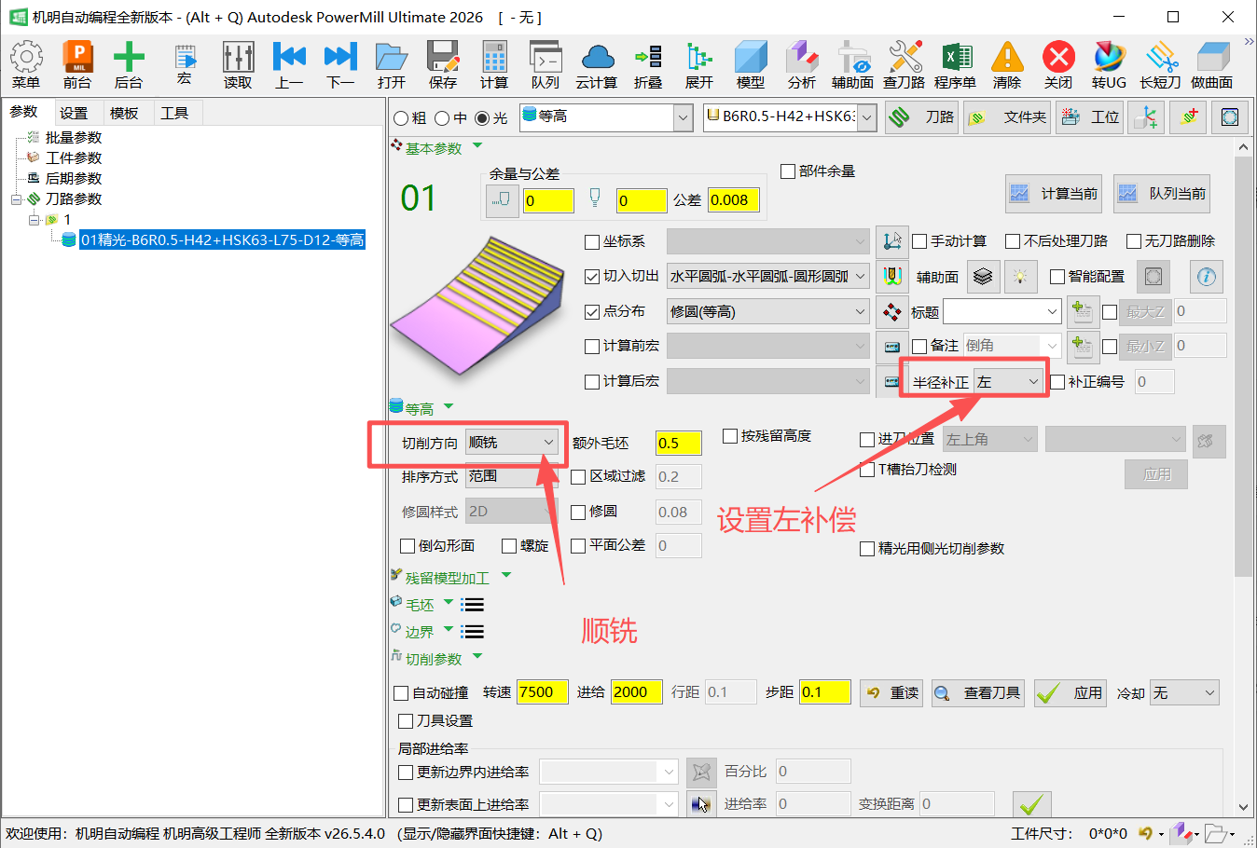The width and height of the screenshot is (1257, 848).
Task: Click the 公差 0.008 input field
Action: (734, 200)
